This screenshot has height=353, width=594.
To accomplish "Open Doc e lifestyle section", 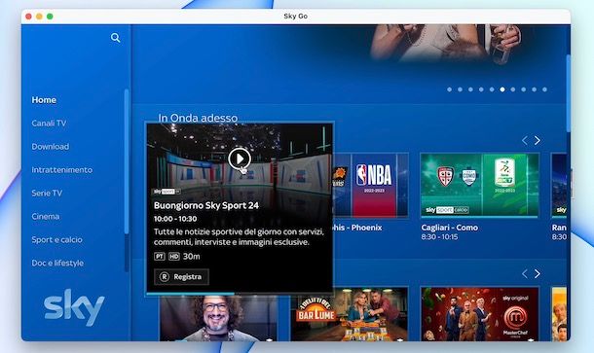I will (57, 263).
